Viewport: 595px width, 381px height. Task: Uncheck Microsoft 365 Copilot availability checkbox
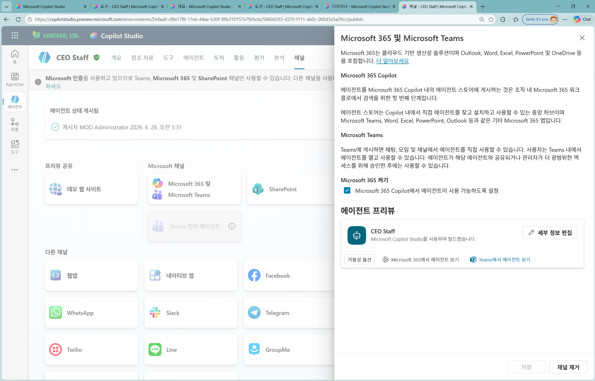347,190
